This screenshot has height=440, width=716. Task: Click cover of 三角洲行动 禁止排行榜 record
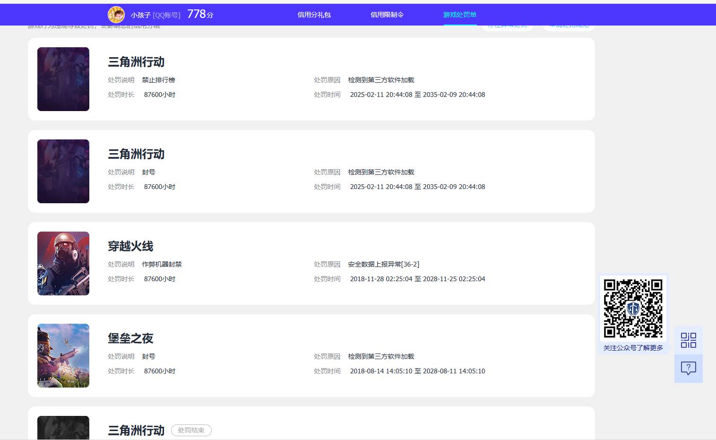63,79
